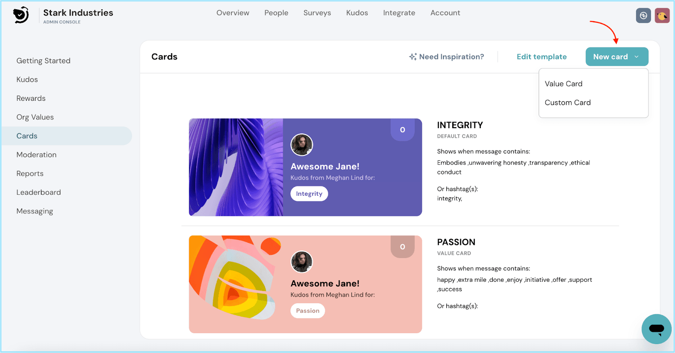
Task: Navigate to Leaderboard in sidebar
Action: point(39,192)
